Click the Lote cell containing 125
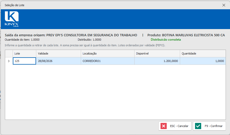 [x=24, y=61]
